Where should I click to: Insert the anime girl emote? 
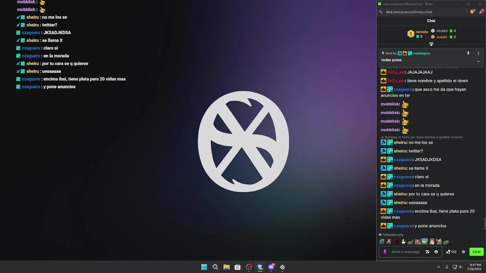[x=432, y=242]
